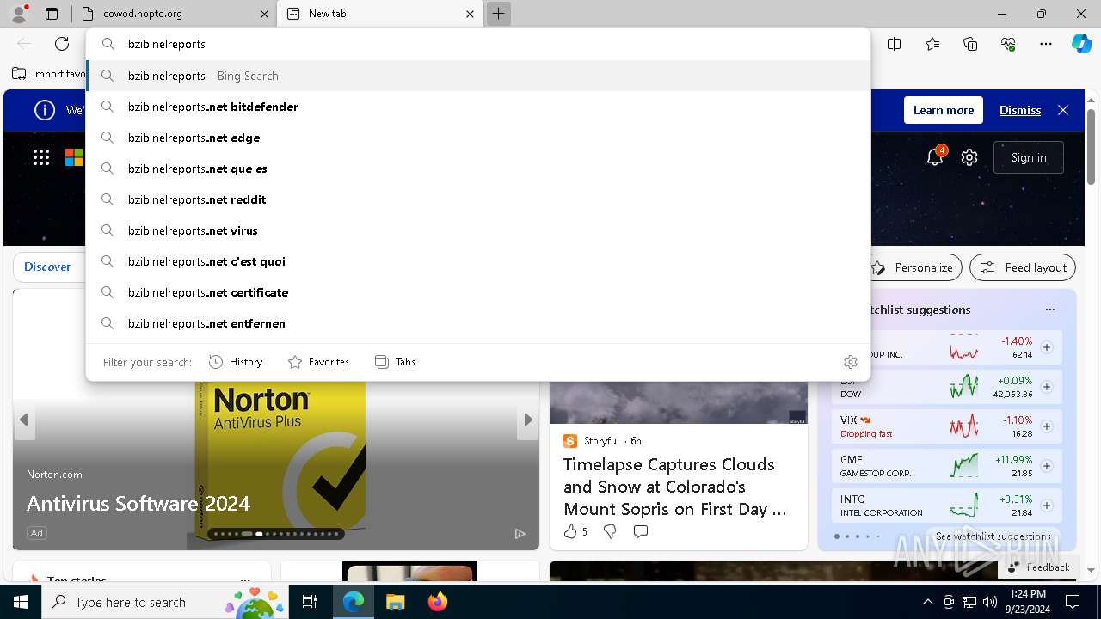Open the app launcher grid icon

[x=41, y=157]
